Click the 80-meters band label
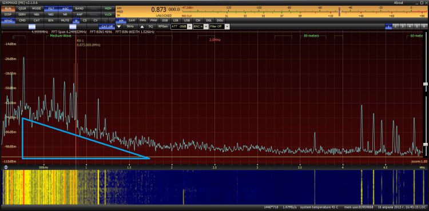Viewport: 429px width, 211px height. (311, 36)
